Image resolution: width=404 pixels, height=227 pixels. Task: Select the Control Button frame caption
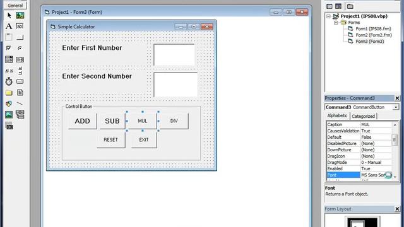click(x=78, y=107)
